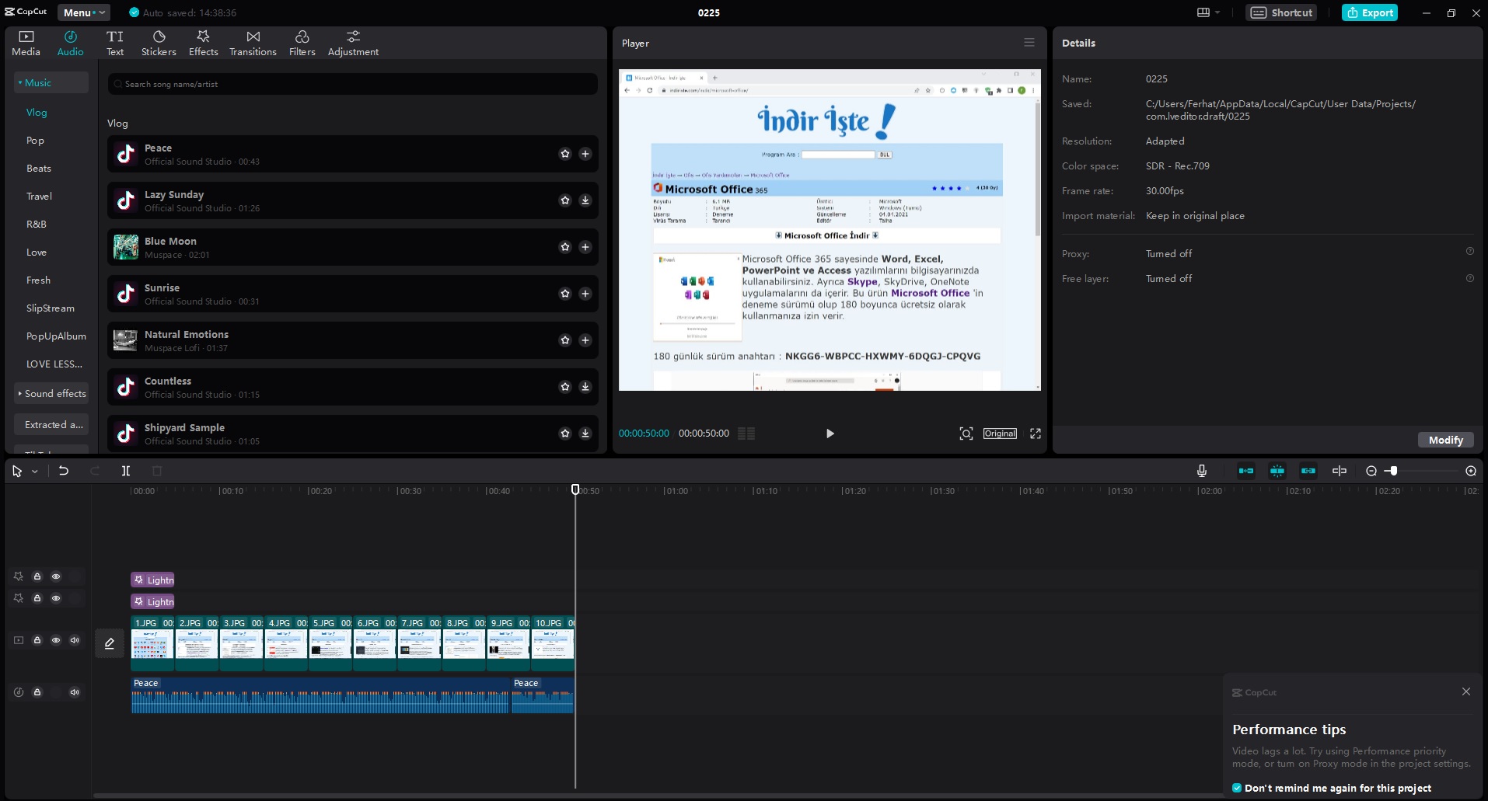The image size is (1488, 801).
Task: Lock the Peace audio track
Action: [37, 692]
